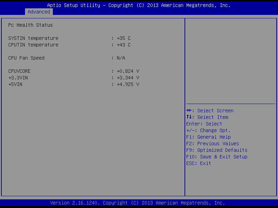Viewport: 278px width, 208px height.
Task: Click the F9: Optimized Defaults hint
Action: click(x=217, y=150)
